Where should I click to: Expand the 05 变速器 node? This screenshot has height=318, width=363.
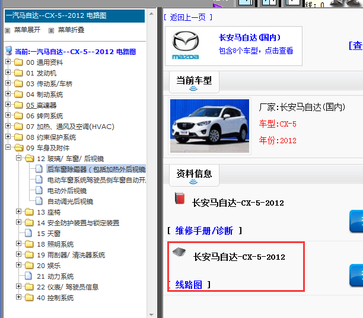click(8, 105)
